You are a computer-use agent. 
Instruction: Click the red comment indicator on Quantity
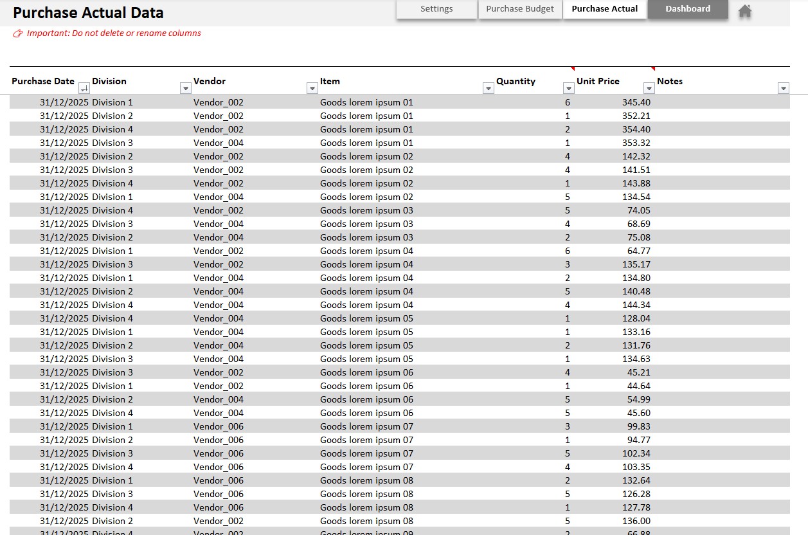click(572, 69)
